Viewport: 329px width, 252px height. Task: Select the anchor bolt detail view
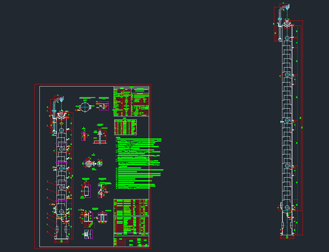point(100,137)
